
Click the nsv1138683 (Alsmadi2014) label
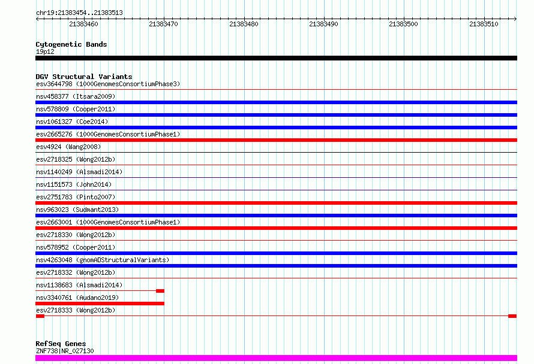pyautogui.click(x=79, y=285)
